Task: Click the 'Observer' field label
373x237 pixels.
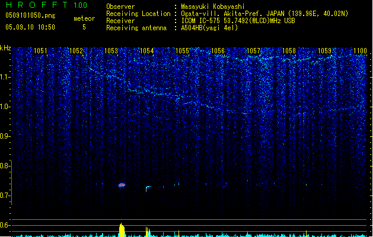Action: click(120, 7)
